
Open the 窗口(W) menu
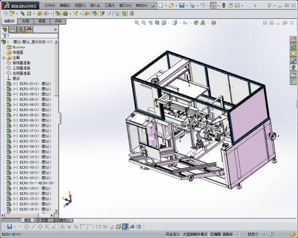click(x=125, y=5)
